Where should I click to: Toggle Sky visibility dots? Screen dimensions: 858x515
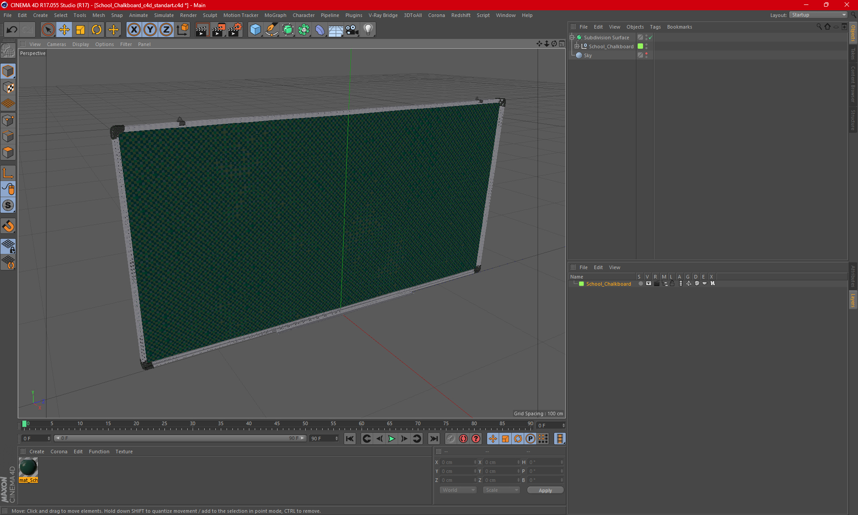pyautogui.click(x=646, y=55)
